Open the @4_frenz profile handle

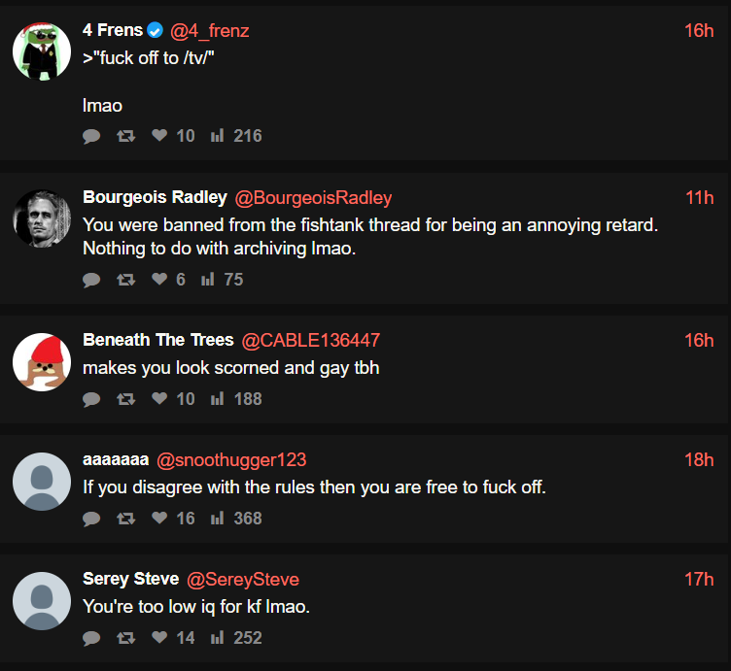click(x=210, y=31)
